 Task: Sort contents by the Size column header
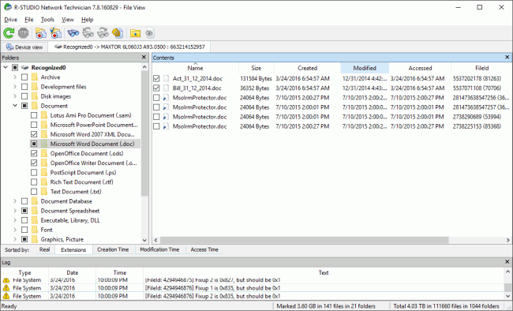tap(256, 68)
